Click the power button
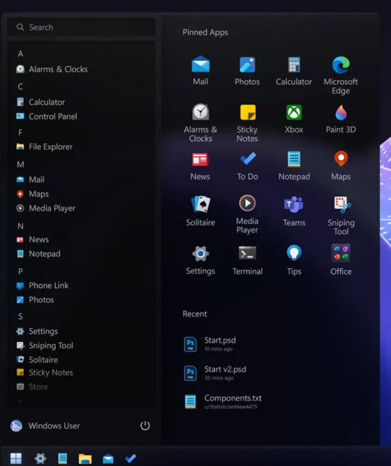The image size is (391, 466). pyautogui.click(x=145, y=426)
